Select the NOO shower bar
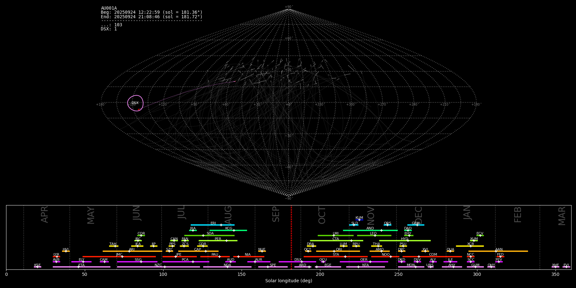This screenshot has height=288, width=576. tap(385, 257)
